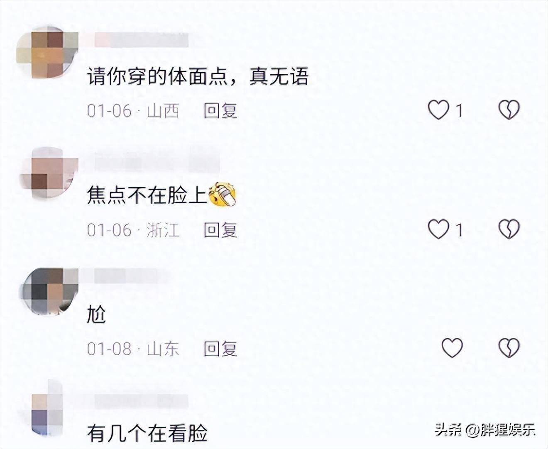Dislike the 尬 comment from 山东
This screenshot has width=548, height=449.
(x=509, y=348)
